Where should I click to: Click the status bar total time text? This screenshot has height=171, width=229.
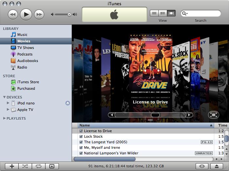click(x=126, y=166)
